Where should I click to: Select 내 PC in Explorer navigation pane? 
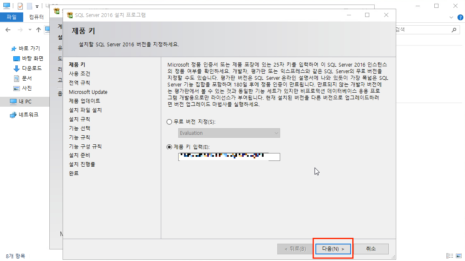[x=21, y=101]
